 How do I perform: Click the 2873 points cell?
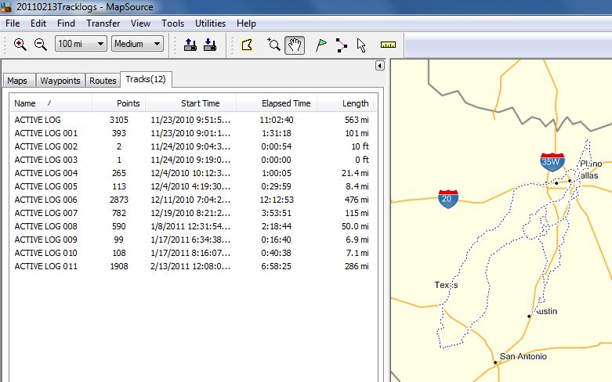pyautogui.click(x=118, y=200)
